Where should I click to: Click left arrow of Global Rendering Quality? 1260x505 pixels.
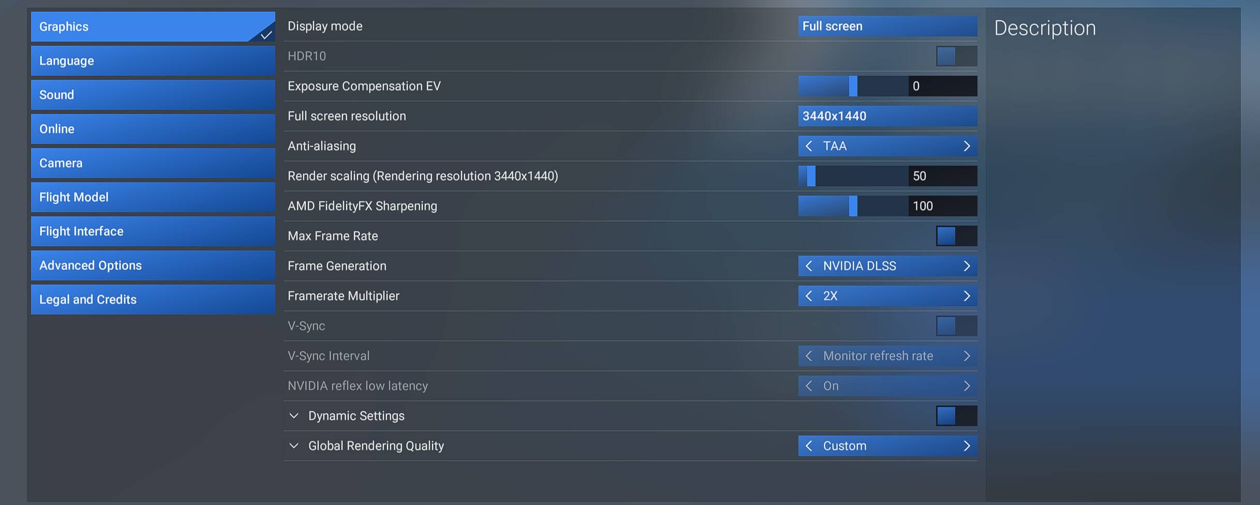809,446
